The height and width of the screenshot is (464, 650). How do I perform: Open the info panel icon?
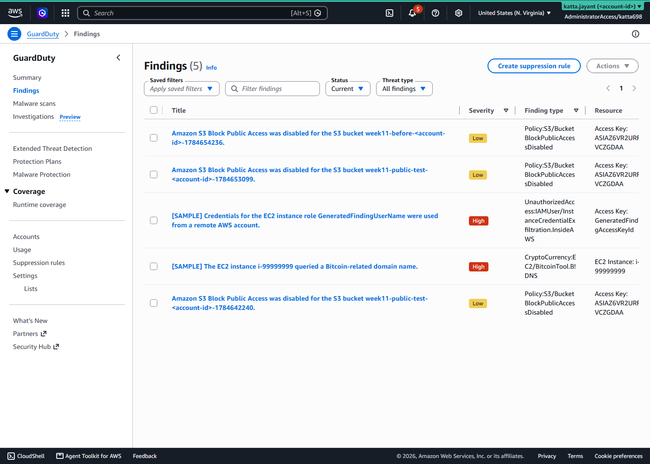pyautogui.click(x=636, y=34)
